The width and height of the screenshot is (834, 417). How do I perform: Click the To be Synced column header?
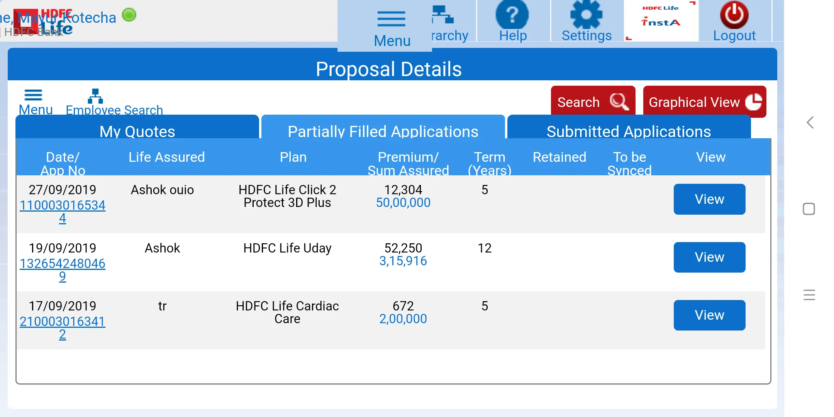629,163
